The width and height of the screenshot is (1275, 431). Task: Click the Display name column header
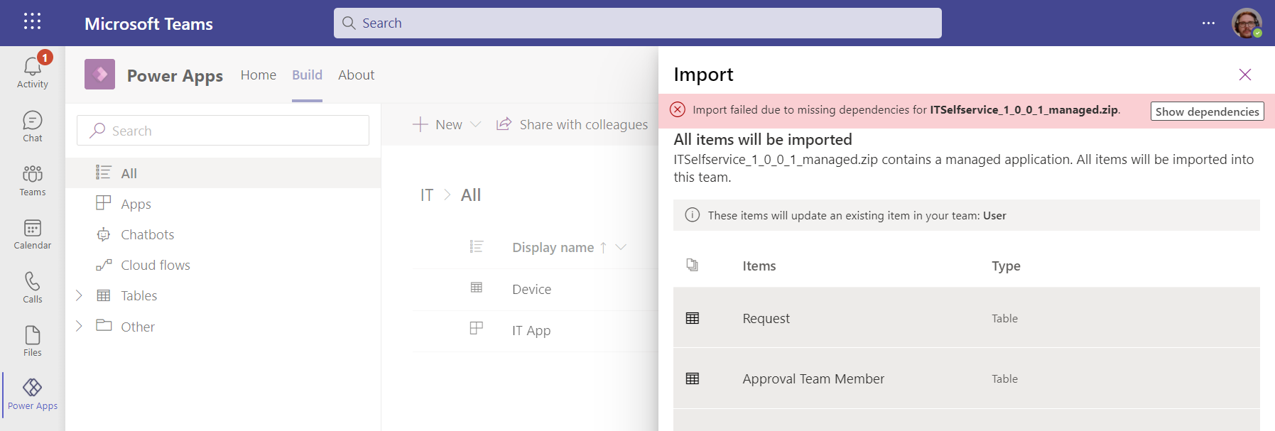click(x=553, y=247)
